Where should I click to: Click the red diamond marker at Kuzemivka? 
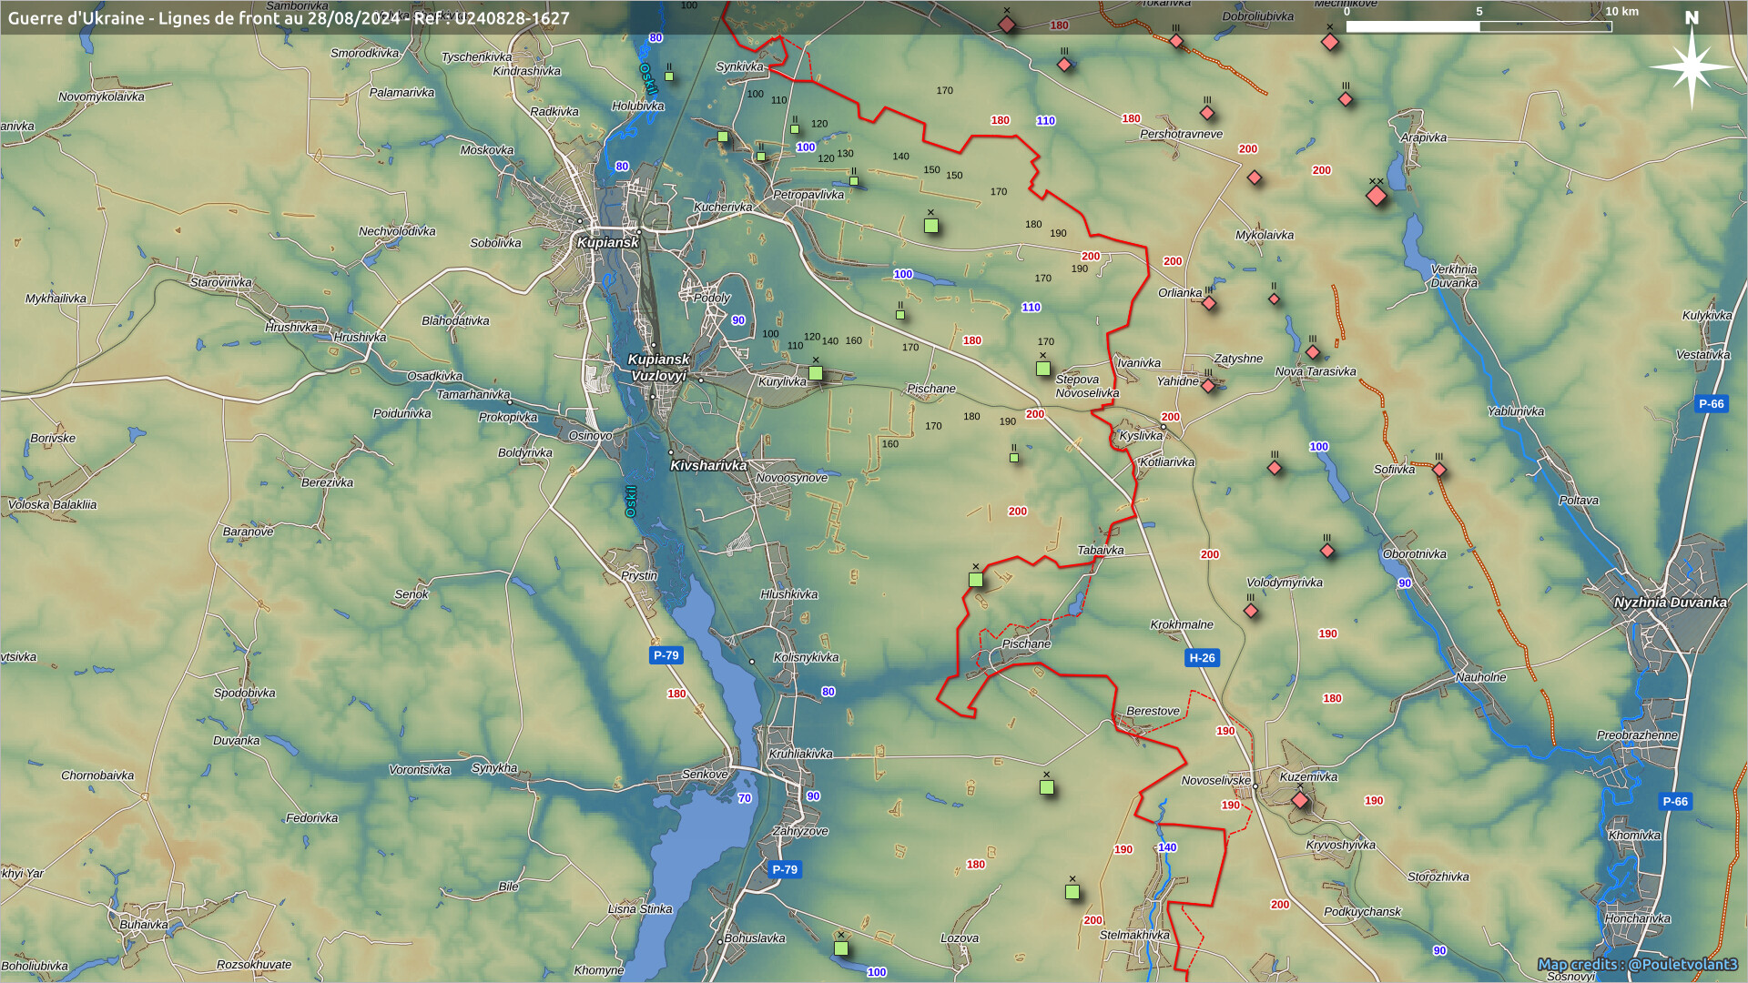click(1300, 800)
